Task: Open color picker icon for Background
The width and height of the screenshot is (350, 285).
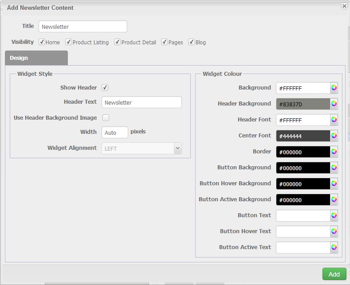Action: (x=334, y=88)
